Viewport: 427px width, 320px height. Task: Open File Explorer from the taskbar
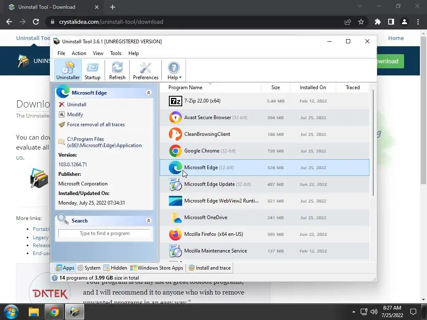[34, 312]
